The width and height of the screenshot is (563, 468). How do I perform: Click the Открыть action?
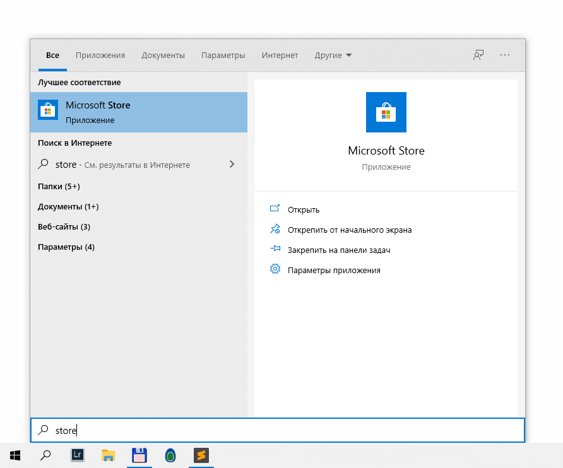tap(304, 209)
